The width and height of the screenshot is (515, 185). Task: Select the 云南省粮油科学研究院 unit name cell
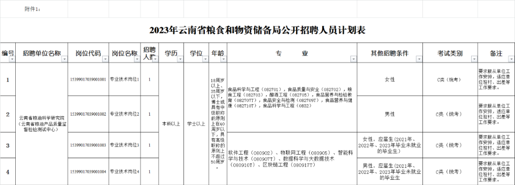click(x=41, y=124)
